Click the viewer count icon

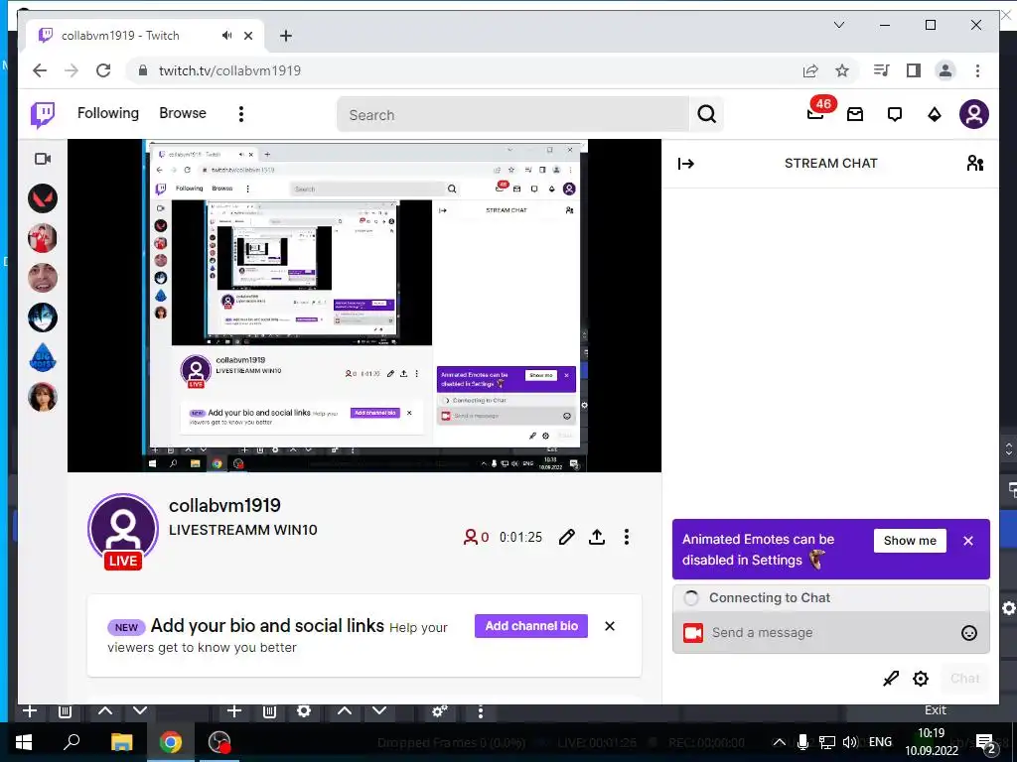click(x=470, y=537)
